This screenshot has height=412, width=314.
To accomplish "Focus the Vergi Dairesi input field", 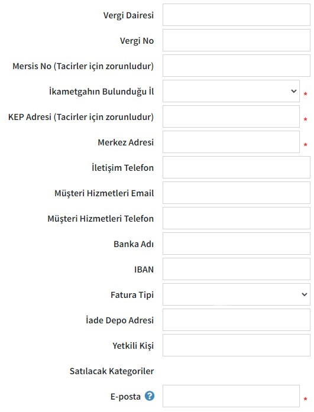I will [x=236, y=15].
